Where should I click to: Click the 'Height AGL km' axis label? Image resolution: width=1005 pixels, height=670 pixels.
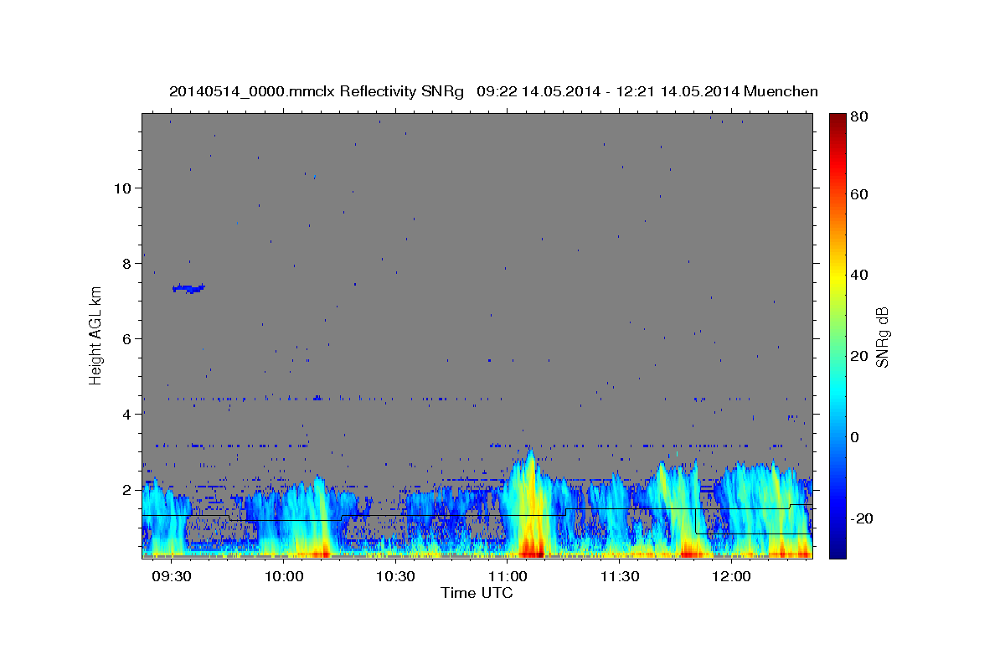point(95,335)
